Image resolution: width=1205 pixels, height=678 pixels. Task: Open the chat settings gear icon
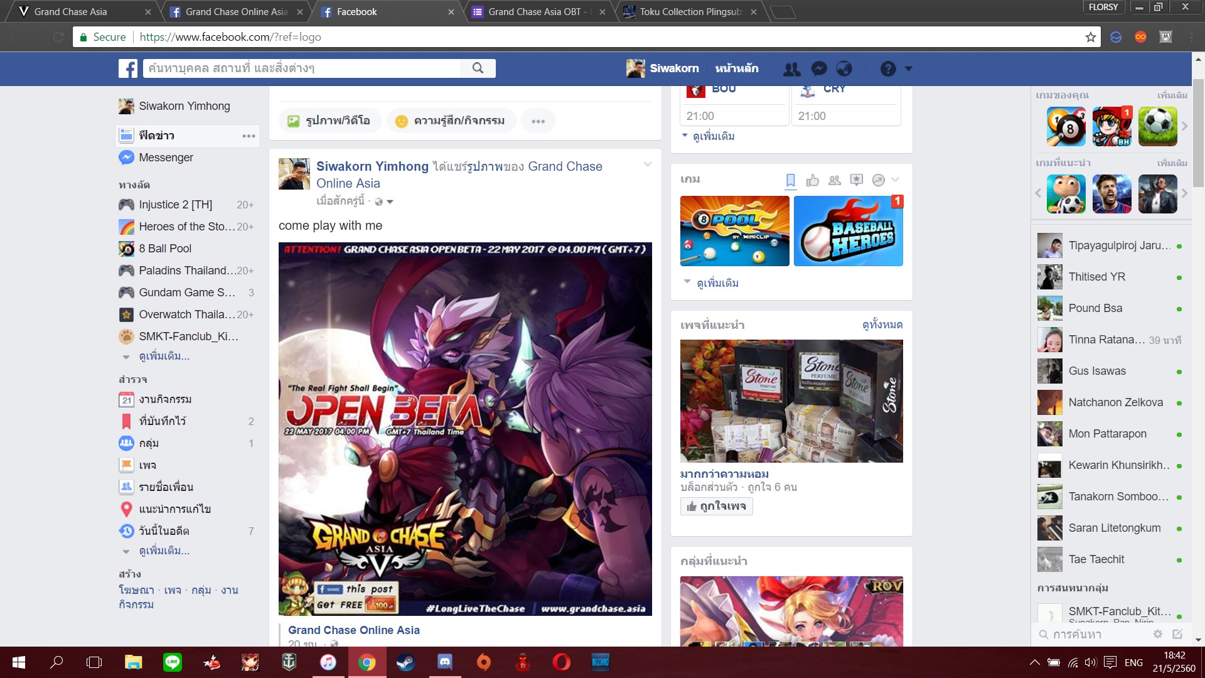pos(1157,634)
